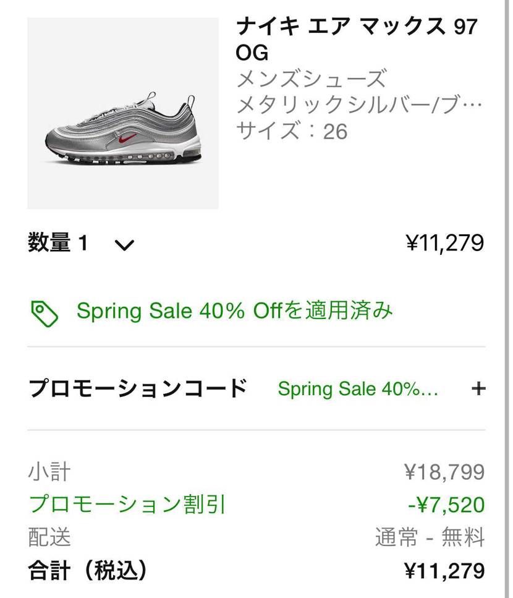Click the green price tag icon

[x=45, y=314]
